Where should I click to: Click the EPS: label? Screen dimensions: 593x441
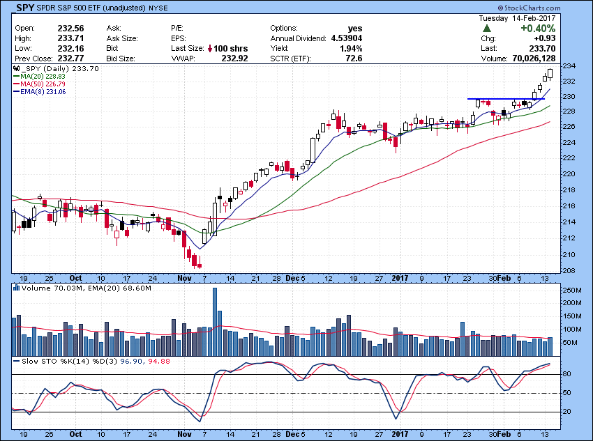click(x=178, y=38)
